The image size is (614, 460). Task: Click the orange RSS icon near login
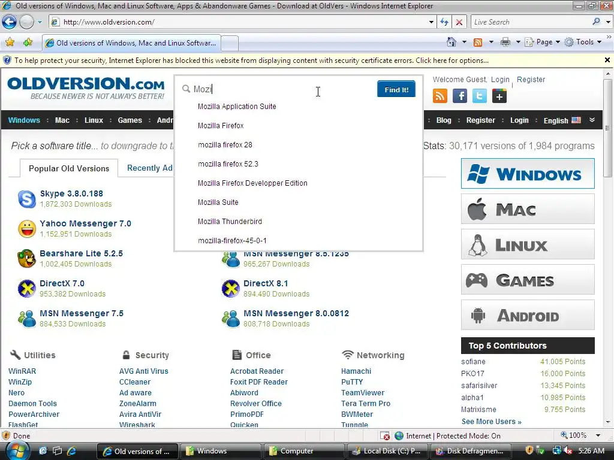point(440,96)
